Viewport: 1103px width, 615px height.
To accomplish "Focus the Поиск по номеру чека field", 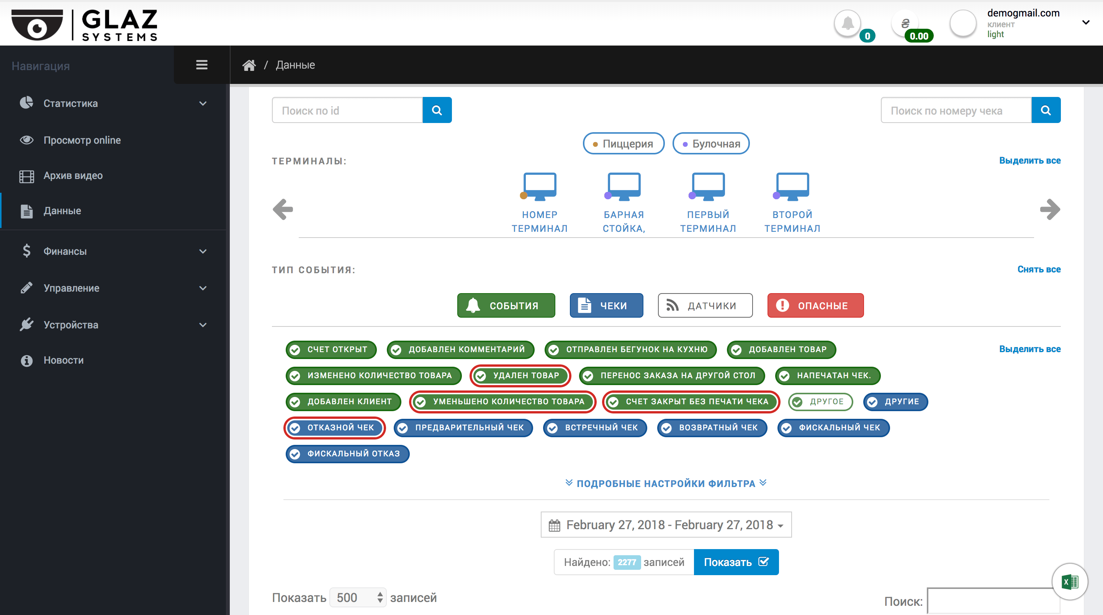I will tap(956, 110).
